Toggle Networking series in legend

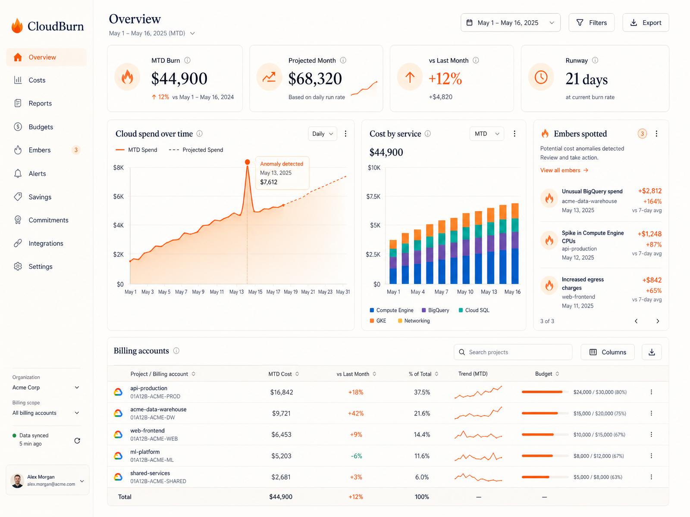click(x=414, y=321)
